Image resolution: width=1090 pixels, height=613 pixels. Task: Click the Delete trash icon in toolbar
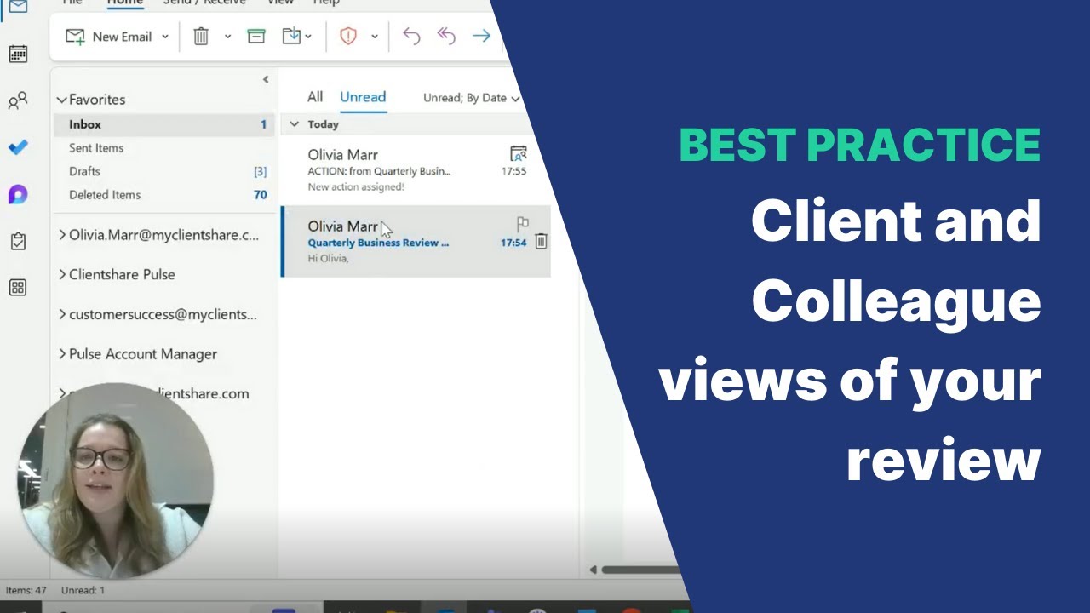coord(201,37)
